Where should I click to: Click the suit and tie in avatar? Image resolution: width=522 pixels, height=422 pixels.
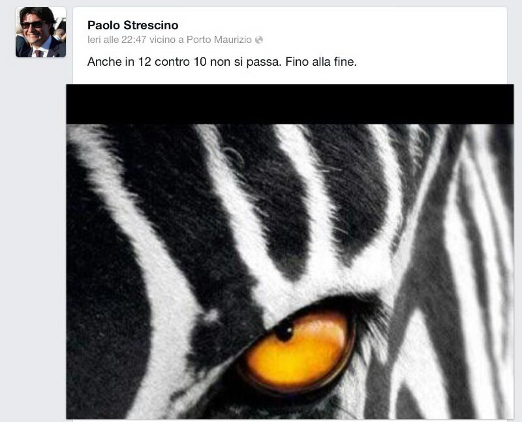[39, 49]
